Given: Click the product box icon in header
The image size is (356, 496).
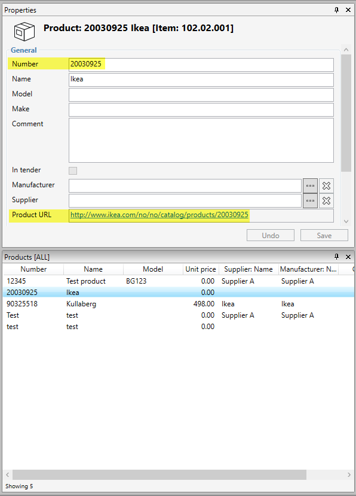Looking at the screenshot, I should pyautogui.click(x=24, y=31).
